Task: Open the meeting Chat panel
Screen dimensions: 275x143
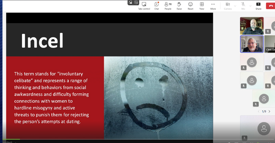Action: (x=156, y=6)
